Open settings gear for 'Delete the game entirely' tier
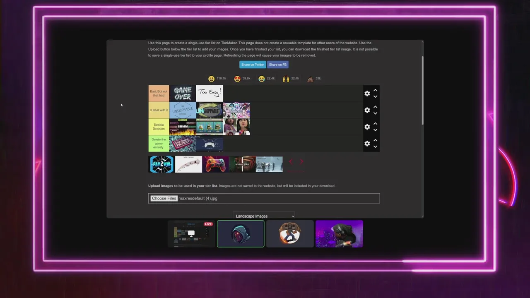This screenshot has width=530, height=298. pyautogui.click(x=367, y=143)
